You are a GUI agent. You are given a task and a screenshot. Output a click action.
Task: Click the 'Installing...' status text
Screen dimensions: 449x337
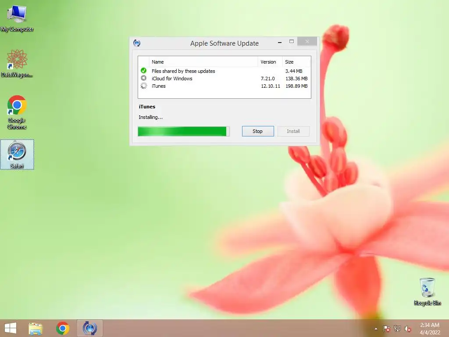click(x=151, y=117)
